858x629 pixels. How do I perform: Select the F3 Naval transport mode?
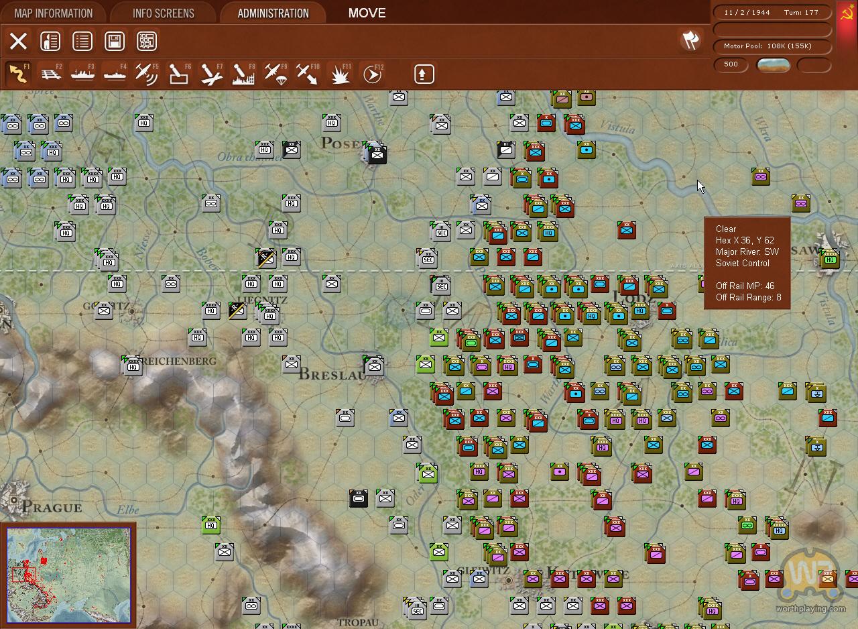pos(82,74)
